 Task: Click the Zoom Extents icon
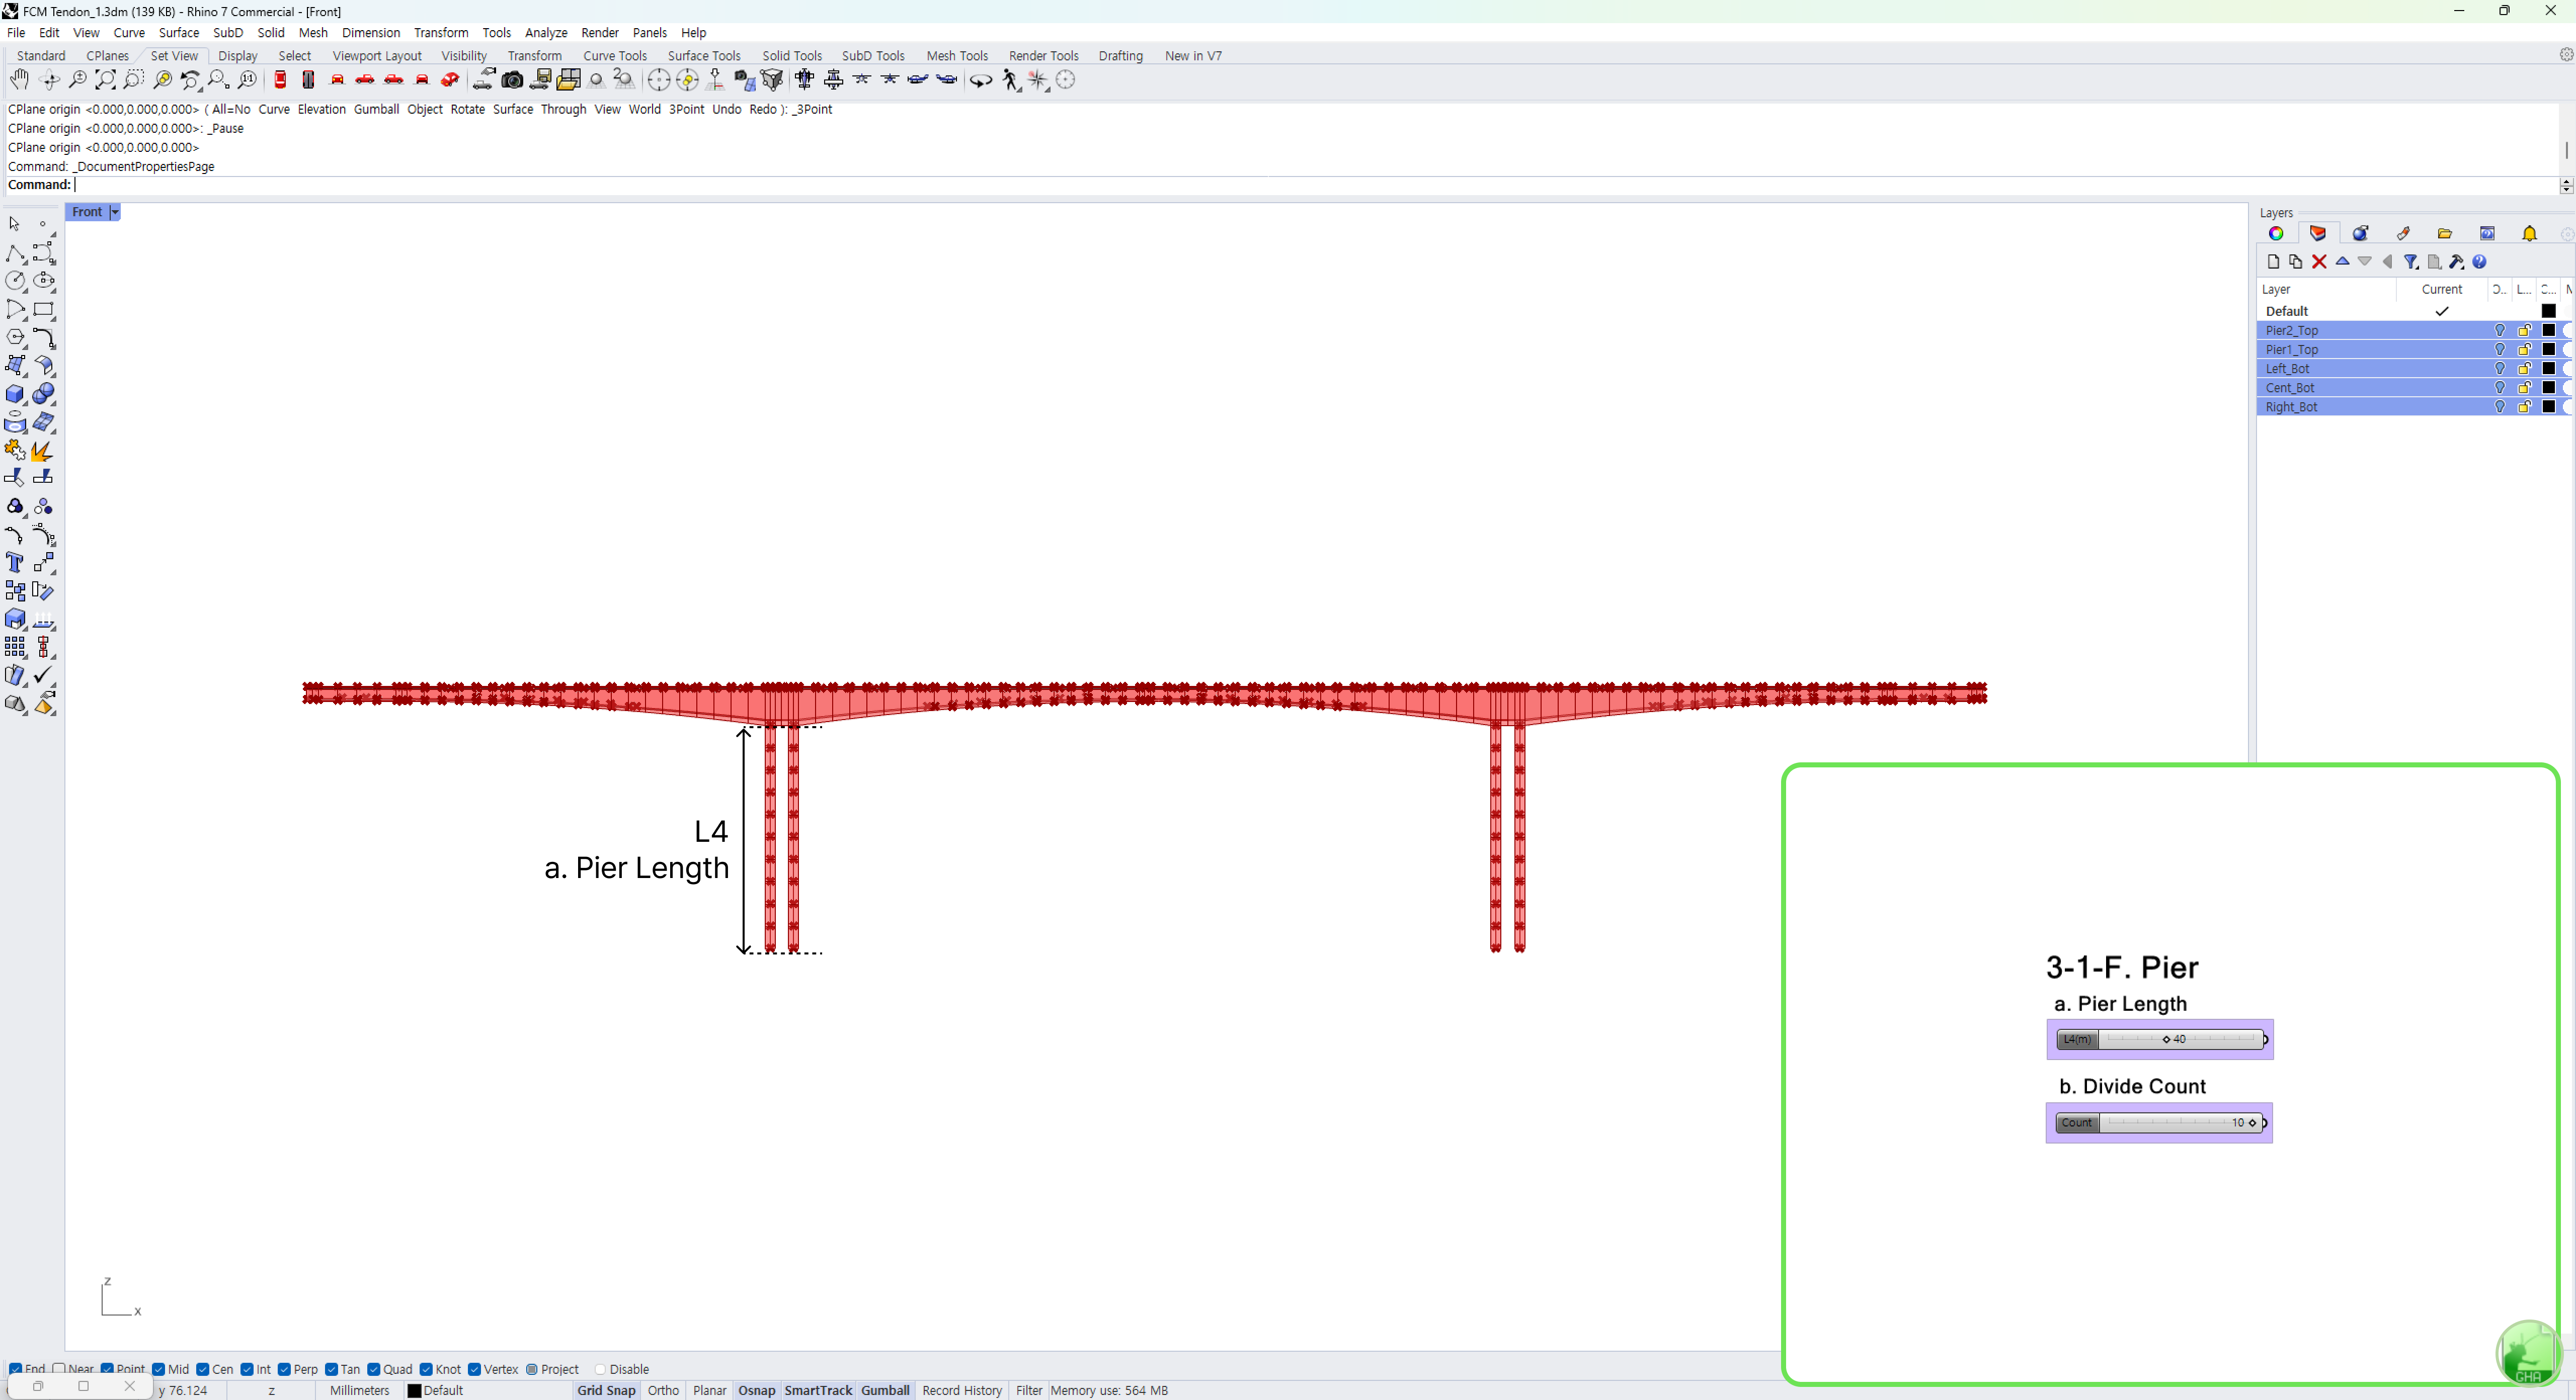(105, 80)
